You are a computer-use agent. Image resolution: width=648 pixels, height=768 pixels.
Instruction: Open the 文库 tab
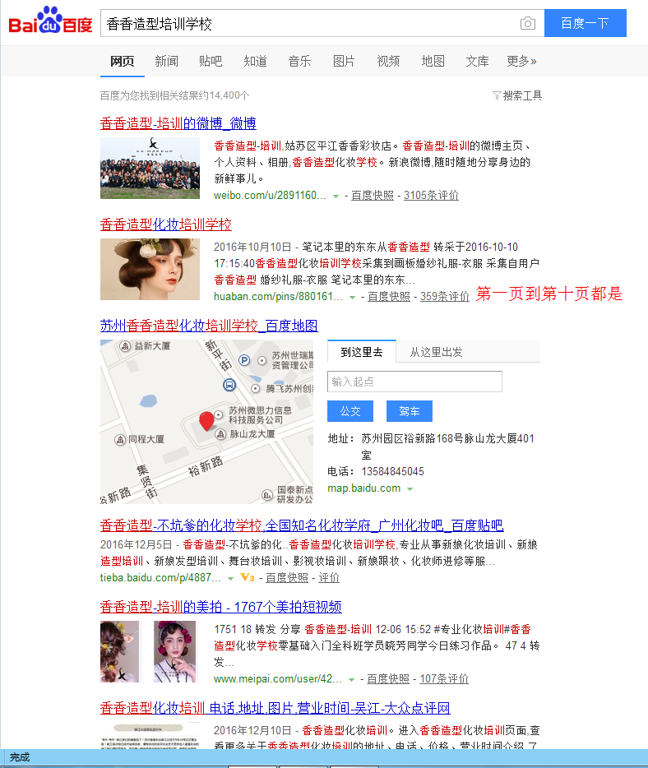tap(478, 61)
